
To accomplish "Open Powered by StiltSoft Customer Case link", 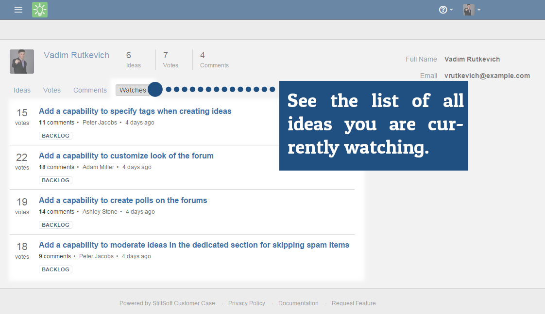I will click(x=167, y=303).
